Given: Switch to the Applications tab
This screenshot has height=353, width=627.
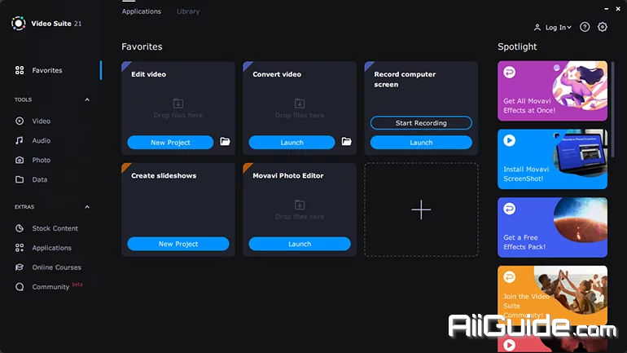Looking at the screenshot, I should pyautogui.click(x=141, y=11).
